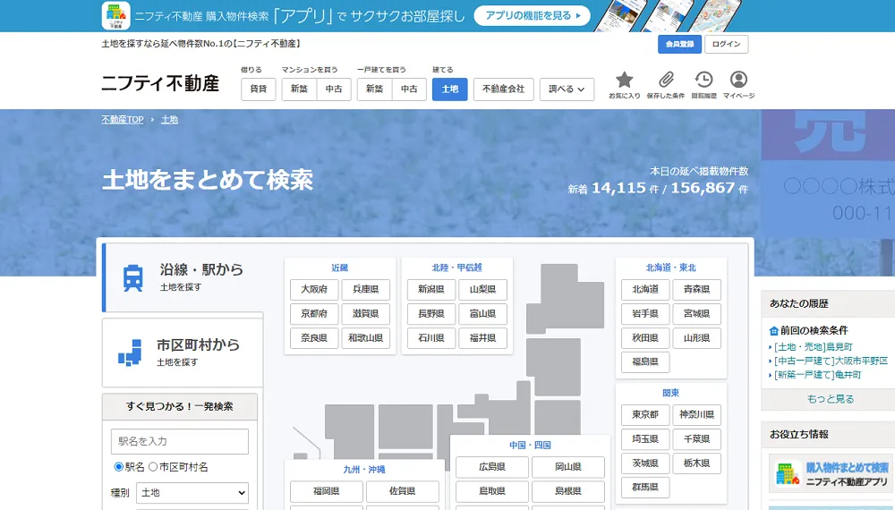Expand the 調べる dropdown menu

pyautogui.click(x=567, y=89)
